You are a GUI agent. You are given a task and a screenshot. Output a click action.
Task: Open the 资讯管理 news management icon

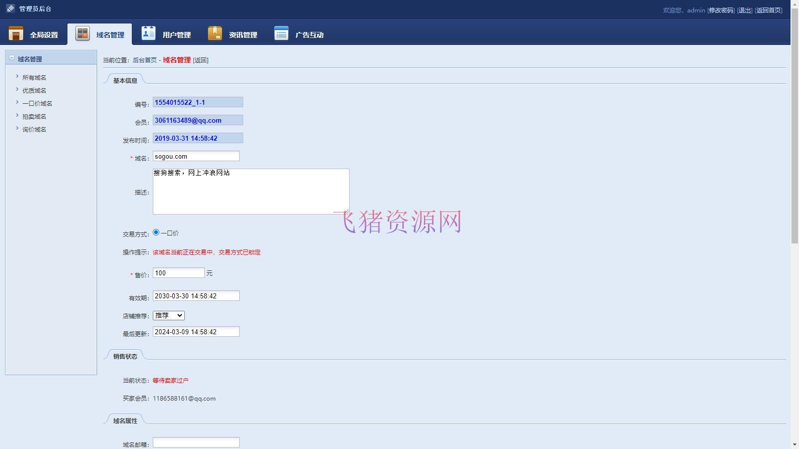coord(215,32)
